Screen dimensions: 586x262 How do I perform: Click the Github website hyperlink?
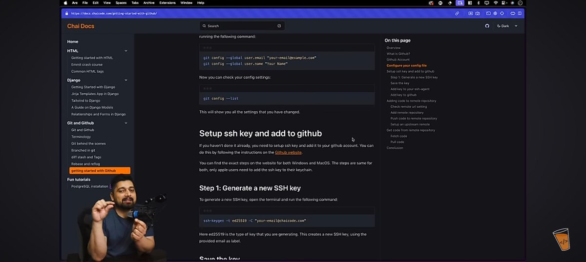(288, 152)
